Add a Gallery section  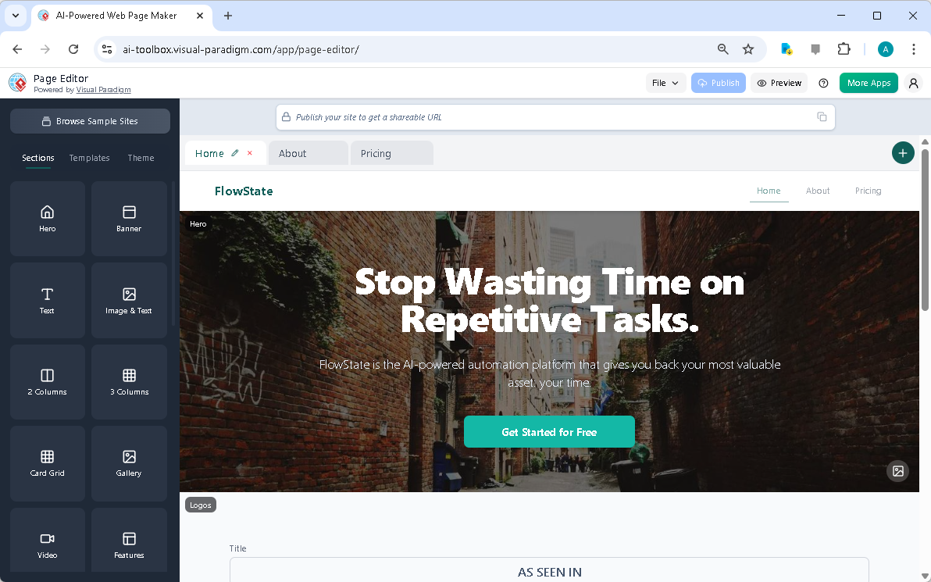coord(129,463)
